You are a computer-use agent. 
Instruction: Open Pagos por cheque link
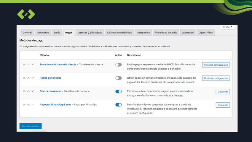point(50,78)
